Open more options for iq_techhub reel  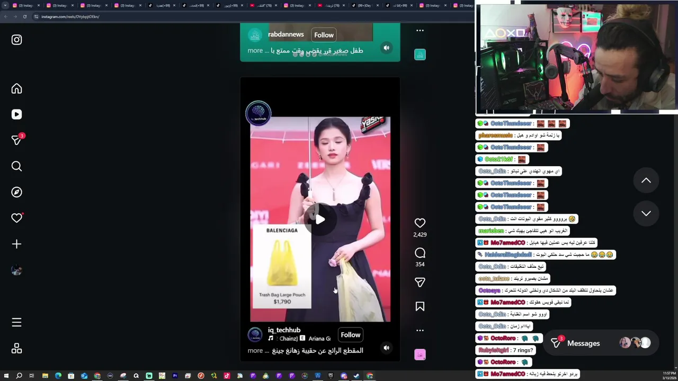tap(420, 330)
